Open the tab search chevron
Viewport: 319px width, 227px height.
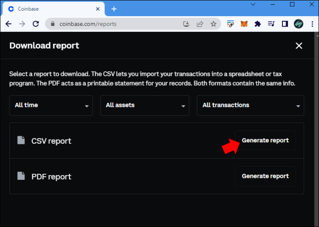click(253, 4)
